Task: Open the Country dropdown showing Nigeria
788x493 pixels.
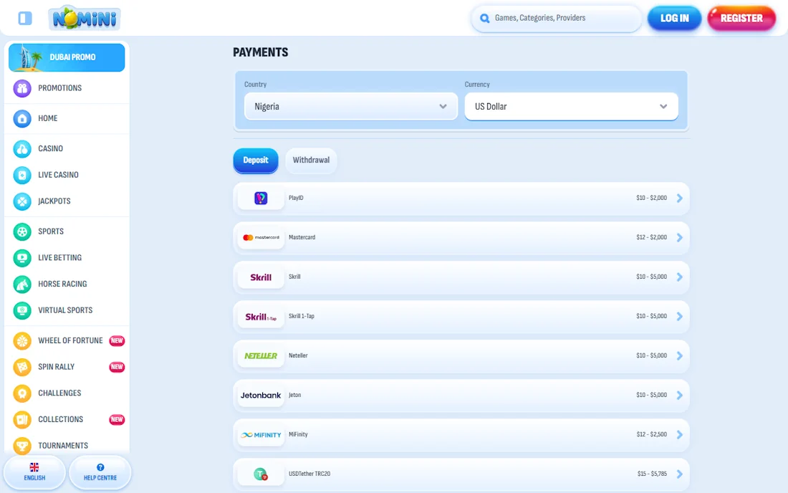Action: 350,106
